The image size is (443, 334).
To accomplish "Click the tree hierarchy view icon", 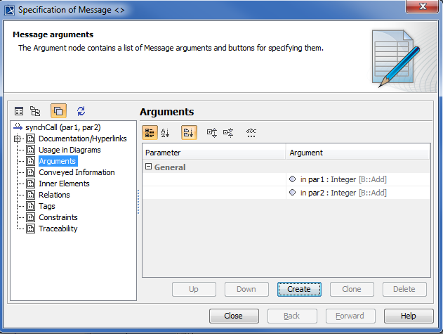I will click(35, 111).
